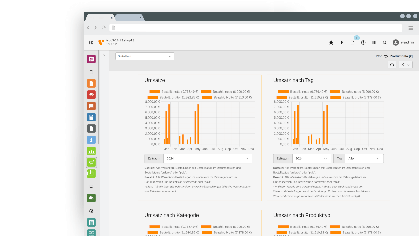Open the green import download module
The image size is (419, 236).
click(x=91, y=174)
